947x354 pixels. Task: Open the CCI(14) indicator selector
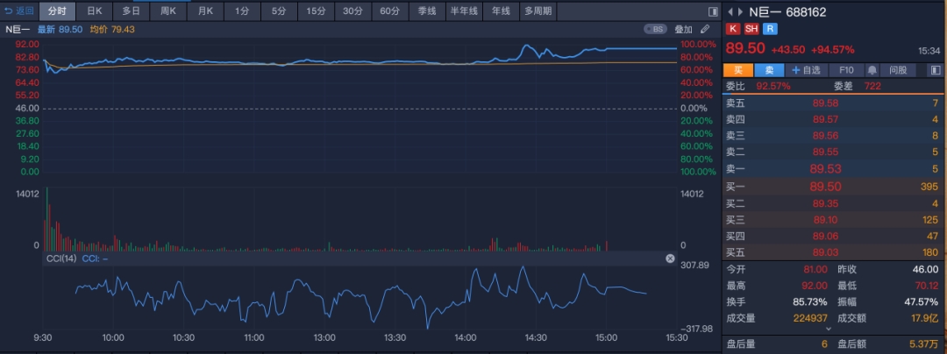tap(61, 258)
